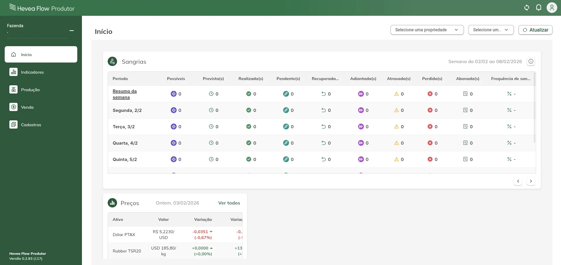The image size is (561, 265).
Task: Click the sync icon in top header
Action: [526, 8]
